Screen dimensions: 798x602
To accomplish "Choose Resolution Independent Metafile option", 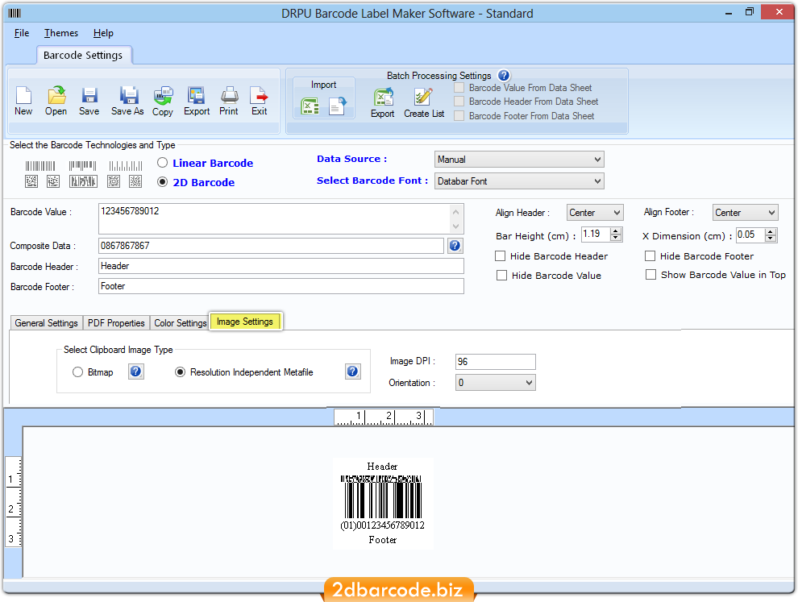I will point(181,372).
